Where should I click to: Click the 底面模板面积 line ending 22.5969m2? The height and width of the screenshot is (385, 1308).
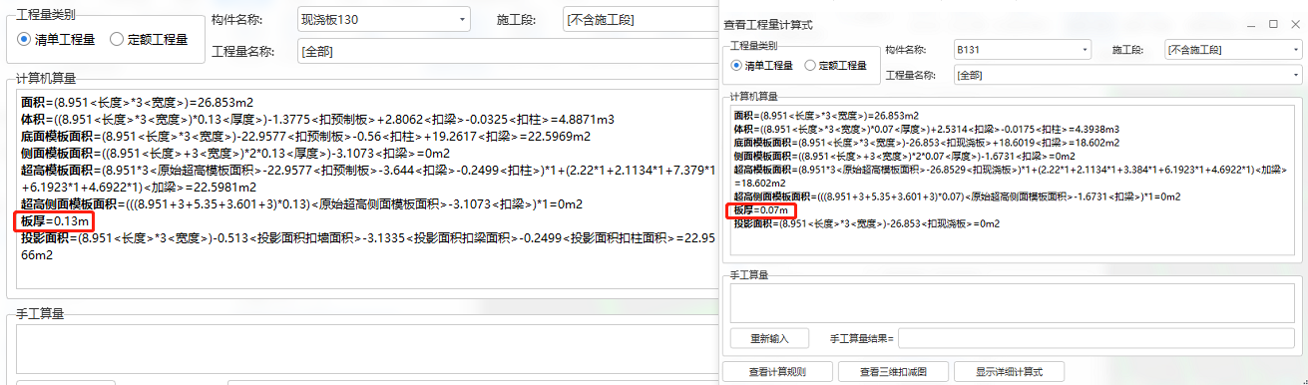coord(305,136)
